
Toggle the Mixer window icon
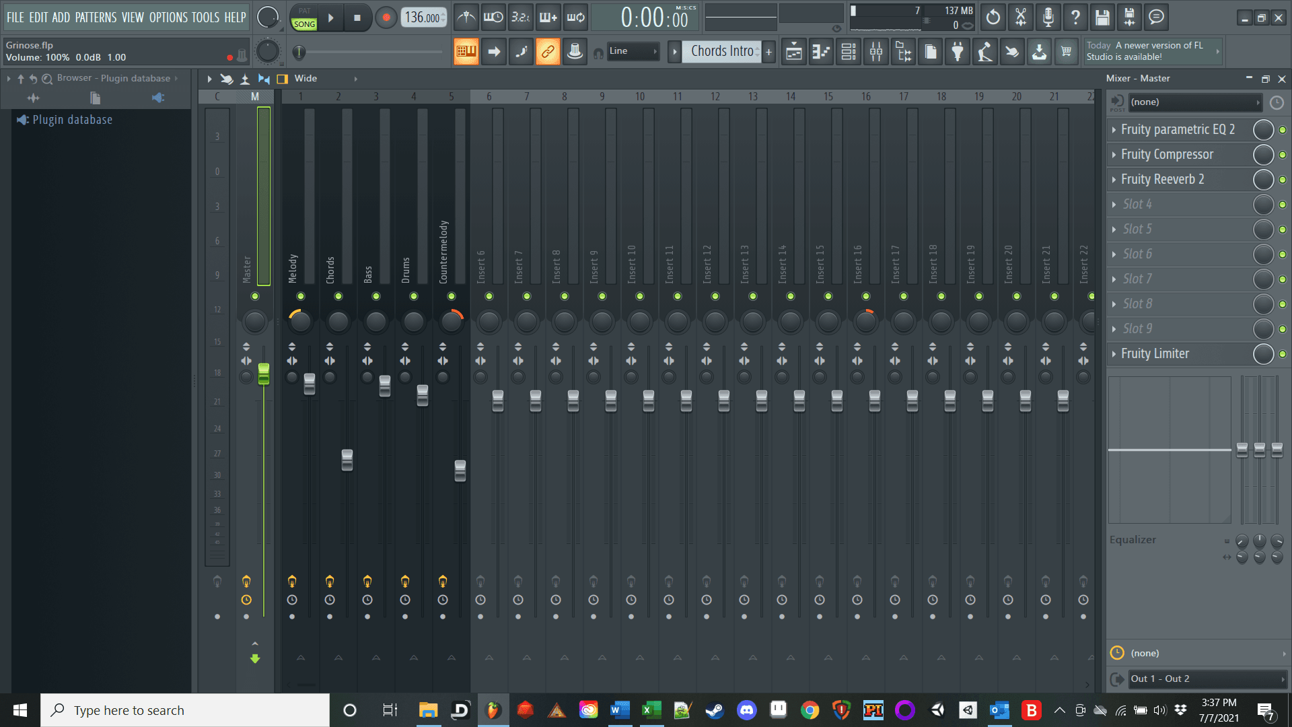876,52
